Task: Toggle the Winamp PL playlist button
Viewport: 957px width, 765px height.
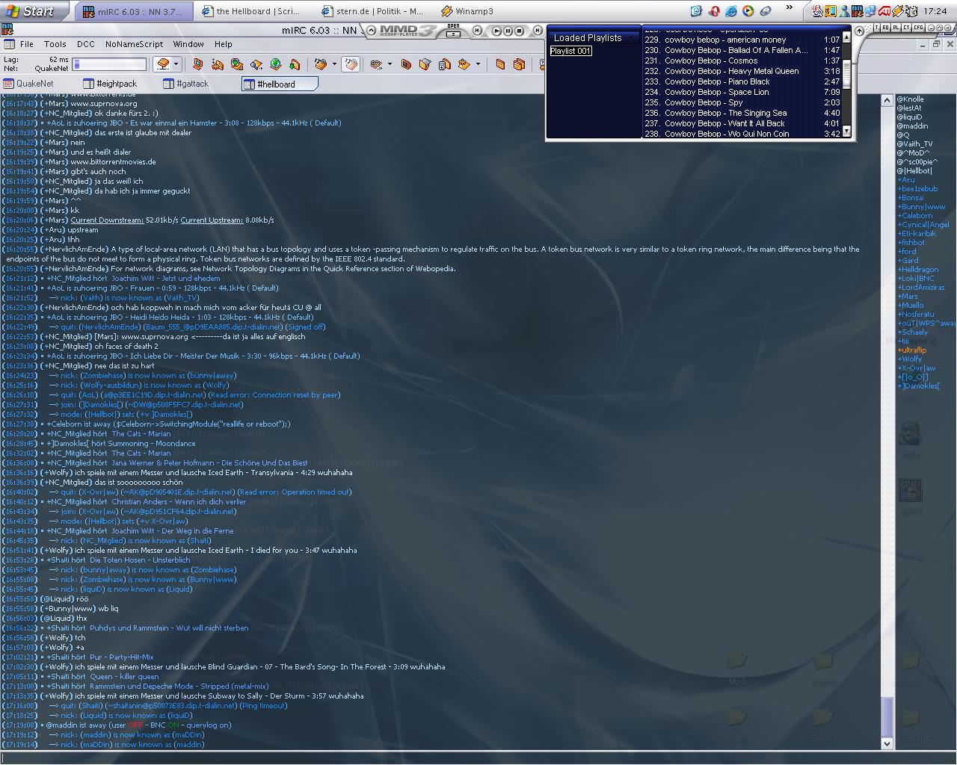Action: [x=896, y=28]
